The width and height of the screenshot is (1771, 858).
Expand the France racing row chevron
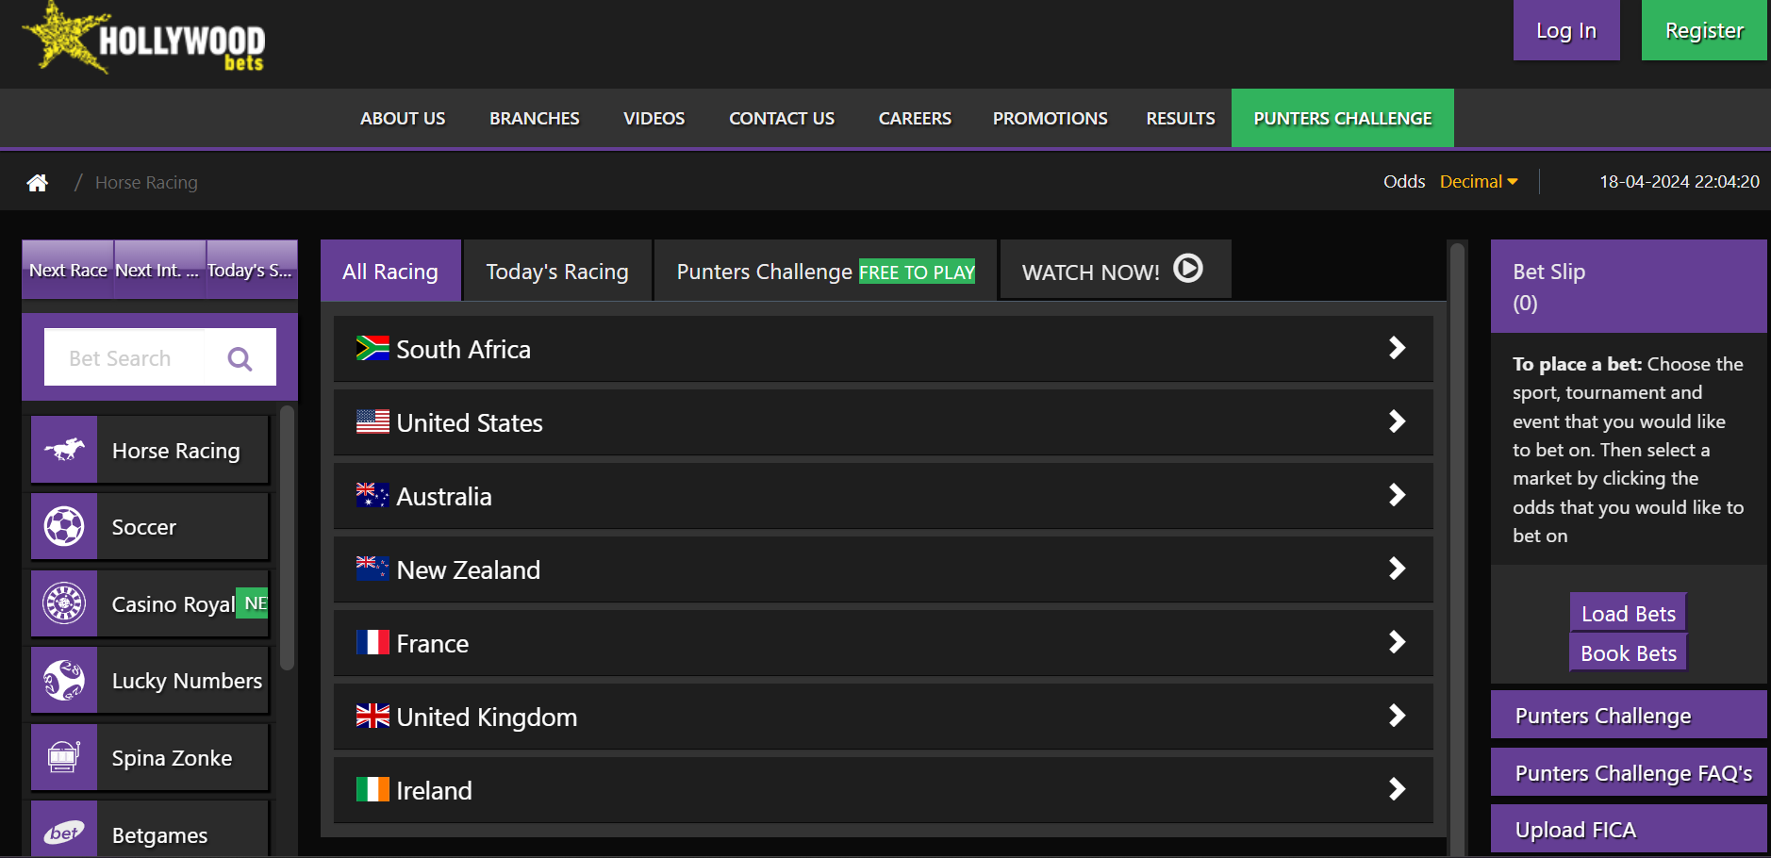coord(1398,642)
